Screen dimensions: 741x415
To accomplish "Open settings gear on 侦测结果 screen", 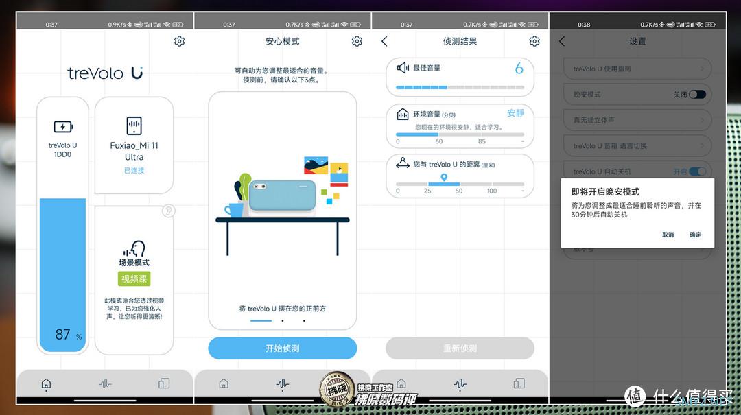I will pos(534,41).
